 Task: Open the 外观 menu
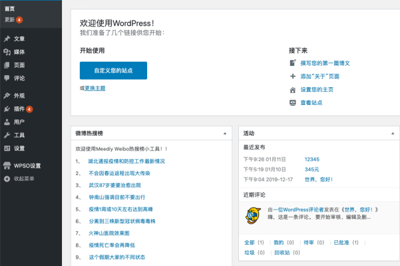pyautogui.click(x=19, y=96)
